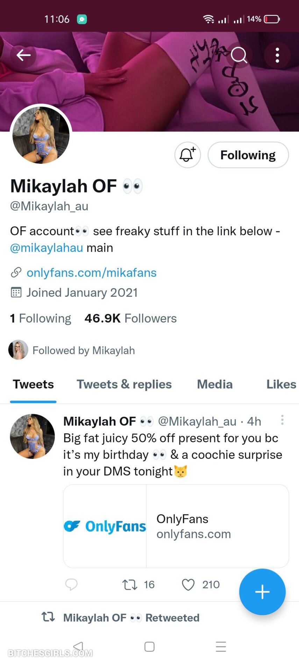Viewport: 299px width, 665px height.
Task: Open the profile avatar picture
Action: pos(41,135)
